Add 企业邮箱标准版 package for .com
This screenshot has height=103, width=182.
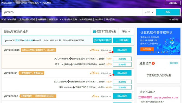pyautogui.click(x=122, y=64)
